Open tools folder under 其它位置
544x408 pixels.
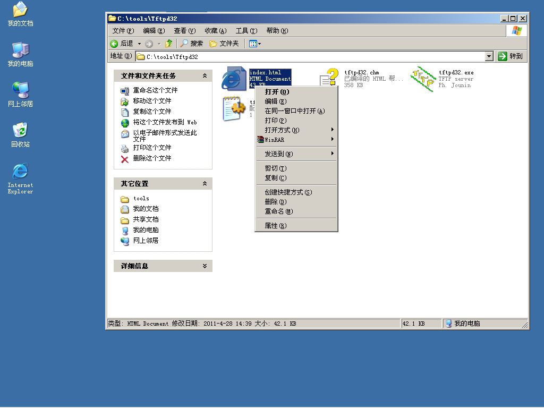click(141, 199)
